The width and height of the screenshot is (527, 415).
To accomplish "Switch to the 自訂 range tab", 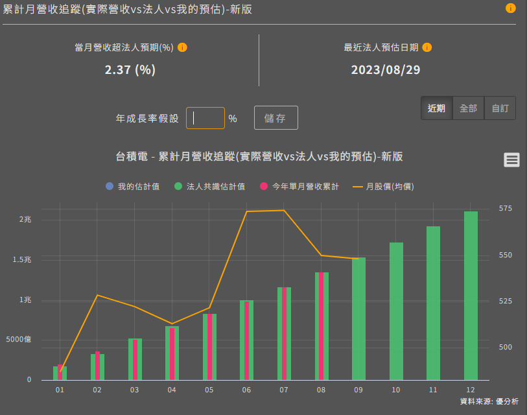I will [x=500, y=108].
